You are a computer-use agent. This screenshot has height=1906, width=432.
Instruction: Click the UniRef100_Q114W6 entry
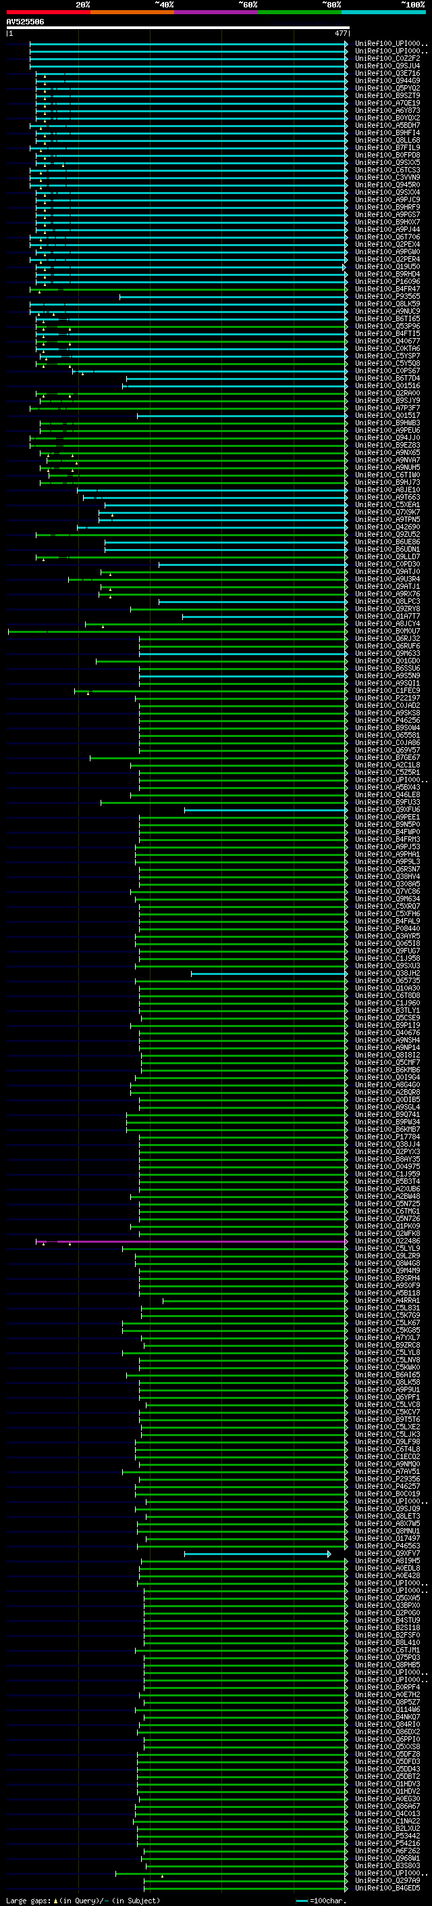point(387,1709)
